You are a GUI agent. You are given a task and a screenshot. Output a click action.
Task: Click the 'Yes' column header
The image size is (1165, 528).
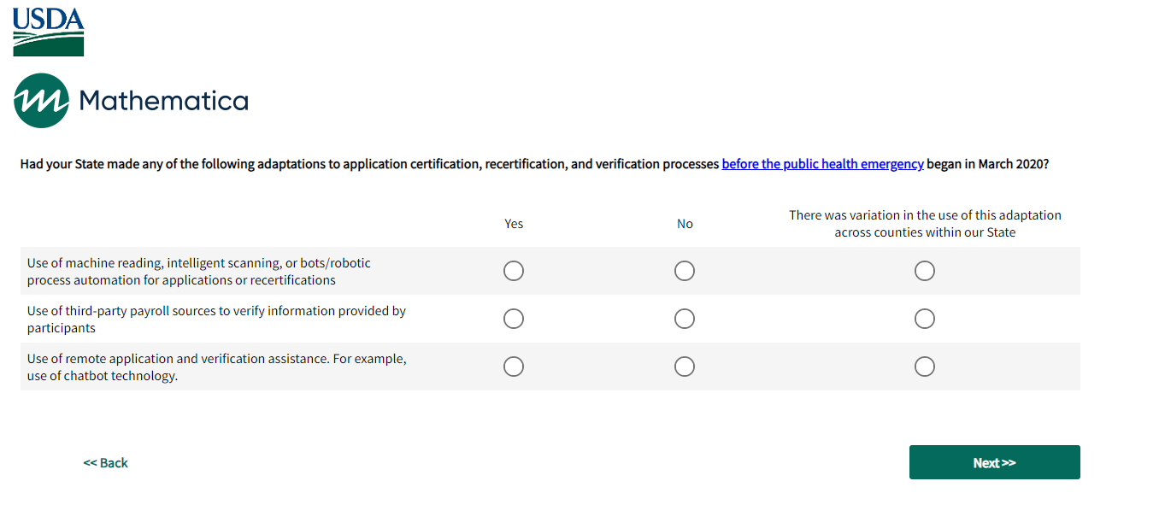point(514,224)
